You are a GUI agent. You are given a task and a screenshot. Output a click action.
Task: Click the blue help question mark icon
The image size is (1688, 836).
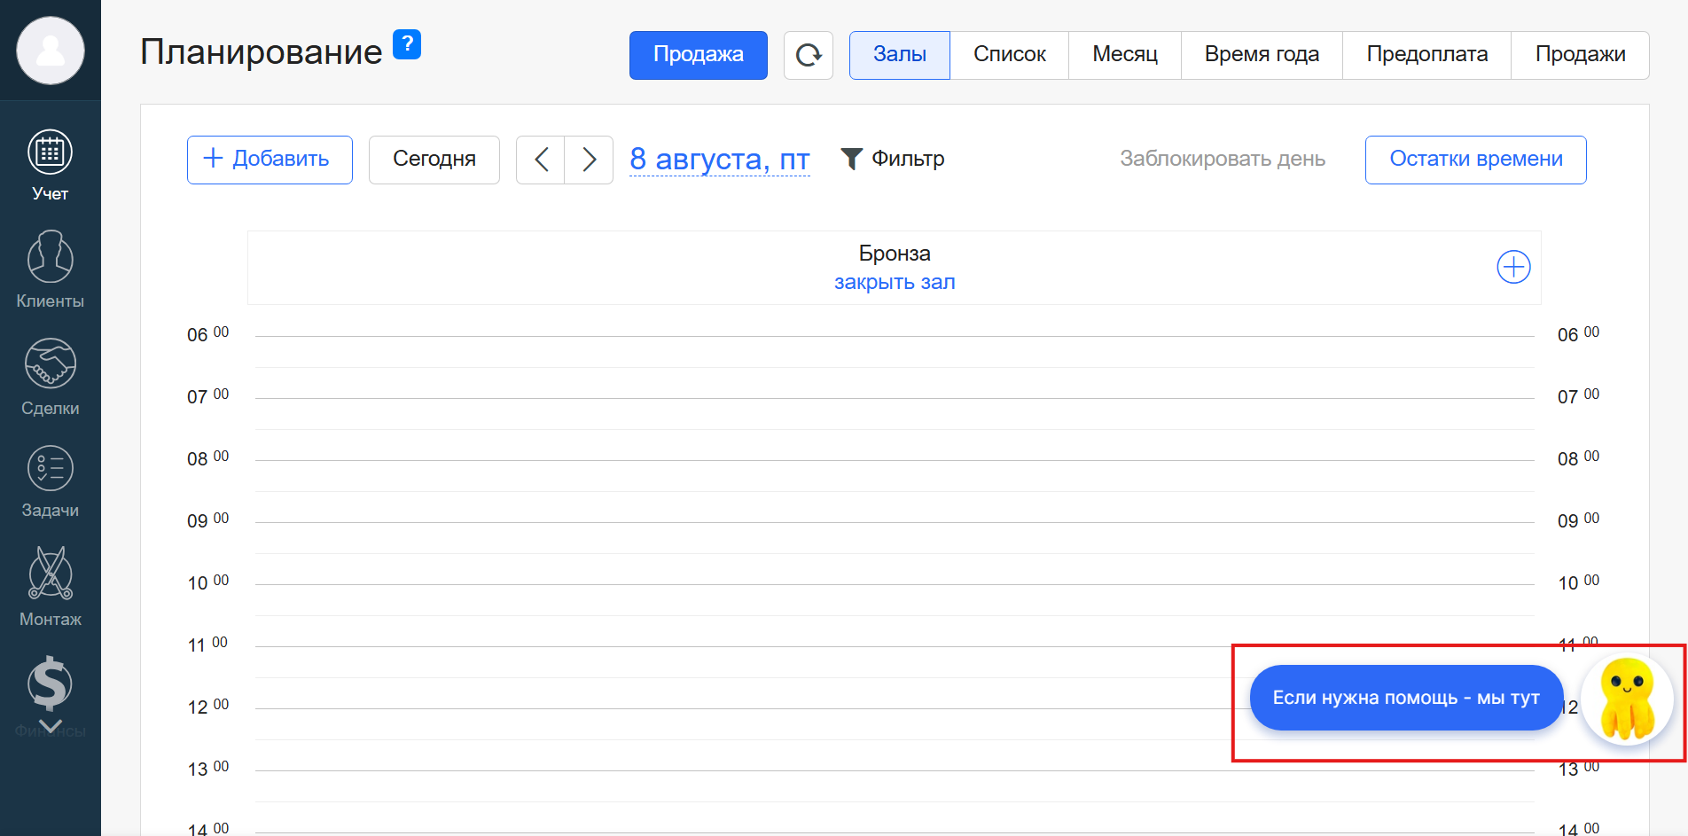407,44
